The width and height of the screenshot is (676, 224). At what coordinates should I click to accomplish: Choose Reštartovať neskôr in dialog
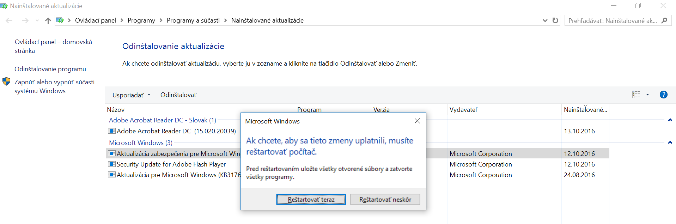385,199
